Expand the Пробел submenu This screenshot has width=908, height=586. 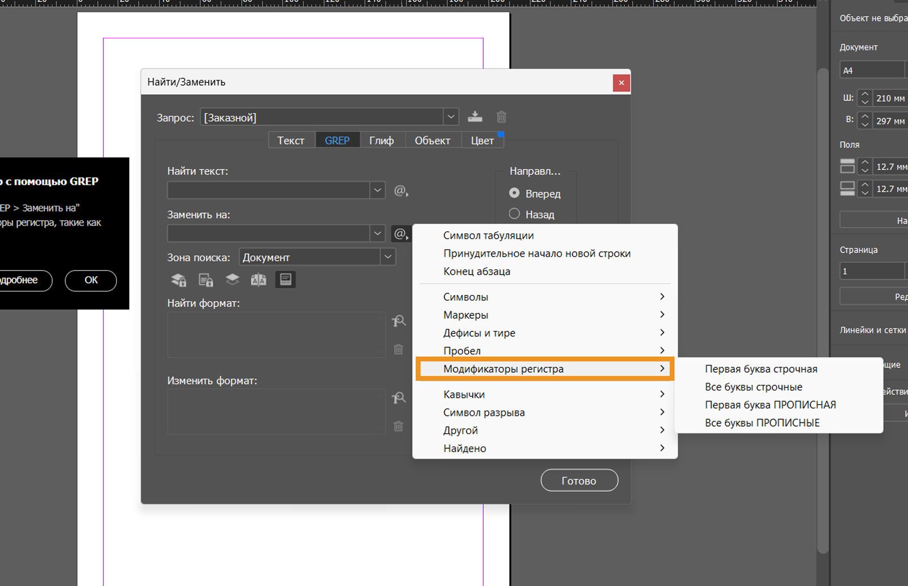(545, 351)
